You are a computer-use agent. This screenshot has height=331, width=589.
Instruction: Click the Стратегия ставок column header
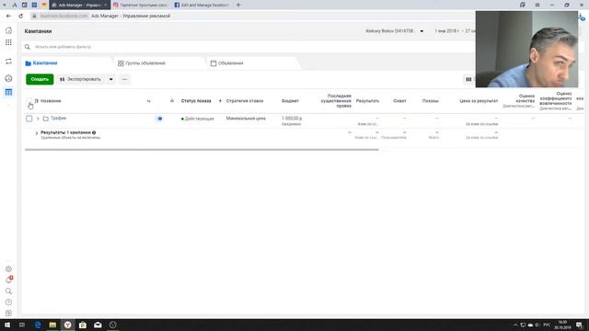245,101
